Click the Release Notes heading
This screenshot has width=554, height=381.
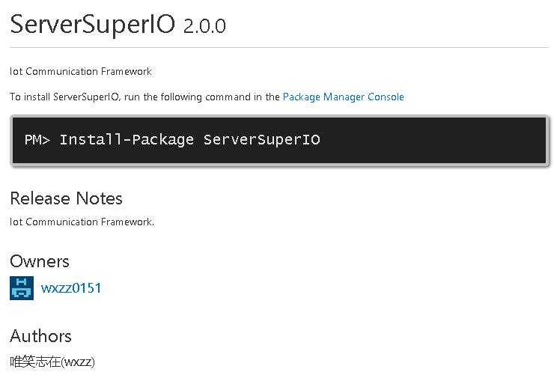66,198
